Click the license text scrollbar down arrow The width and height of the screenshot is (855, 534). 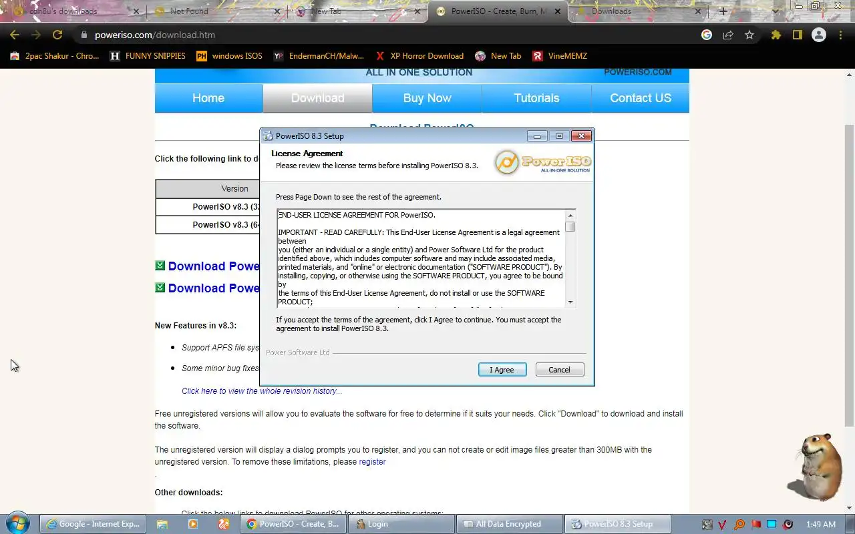tap(570, 302)
